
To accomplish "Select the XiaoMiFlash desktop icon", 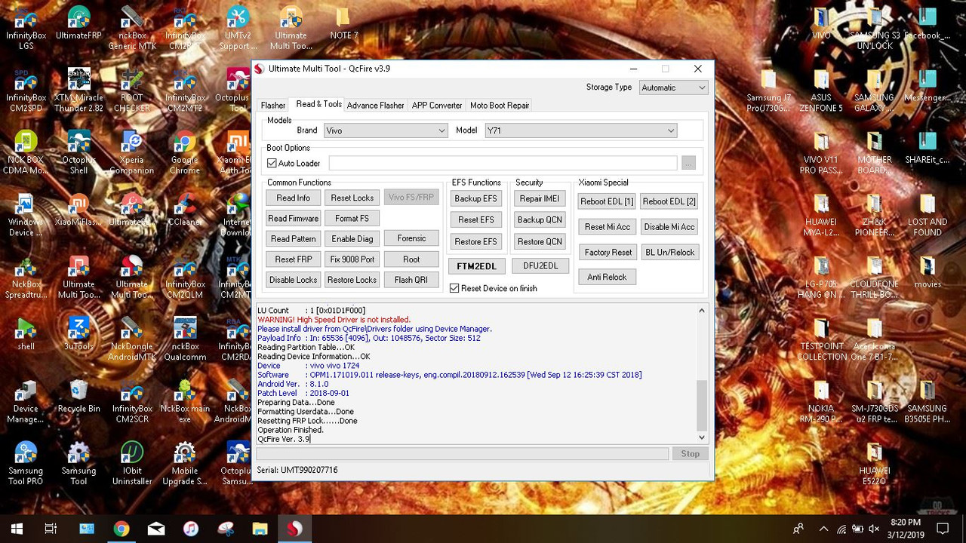I will coord(78,210).
